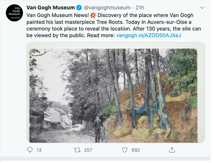Retweet using the arrows icon
Screen dimensions: 213x163
pos(77,150)
